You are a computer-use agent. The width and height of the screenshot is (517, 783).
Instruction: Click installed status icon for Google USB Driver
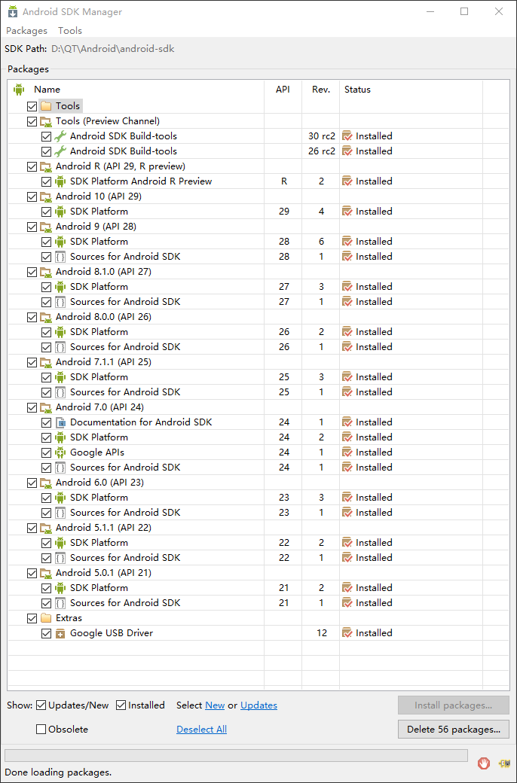pos(347,632)
